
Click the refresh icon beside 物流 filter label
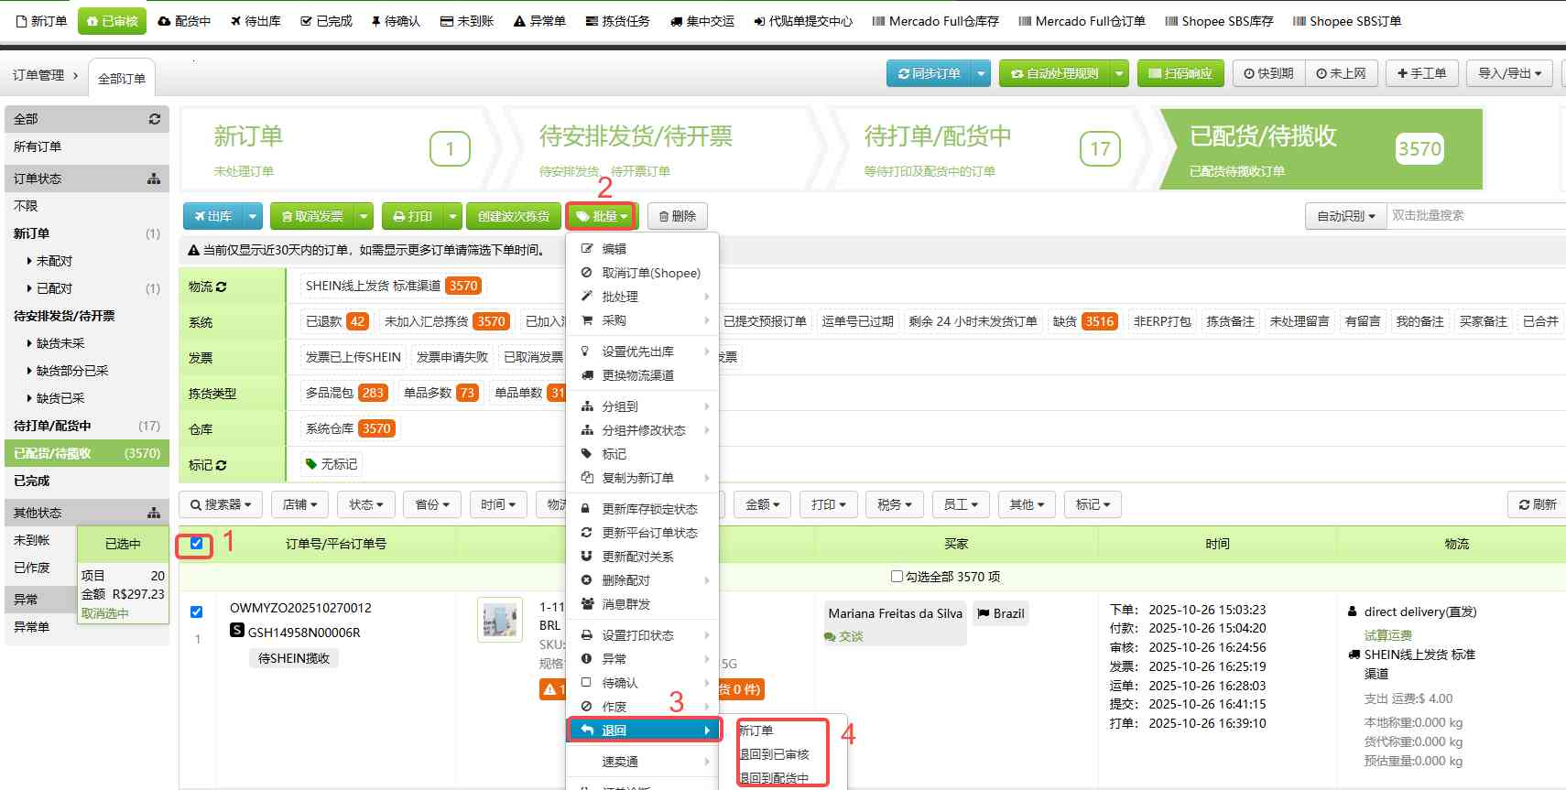[x=221, y=287]
